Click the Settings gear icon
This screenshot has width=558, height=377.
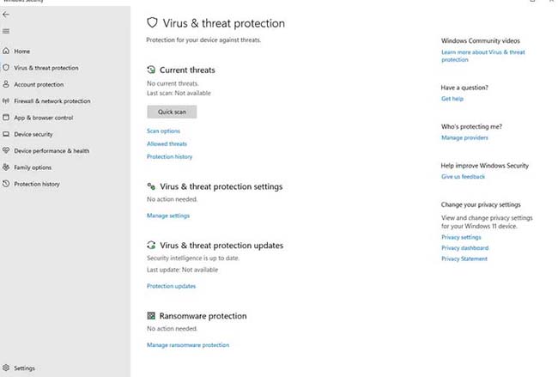click(x=7, y=368)
